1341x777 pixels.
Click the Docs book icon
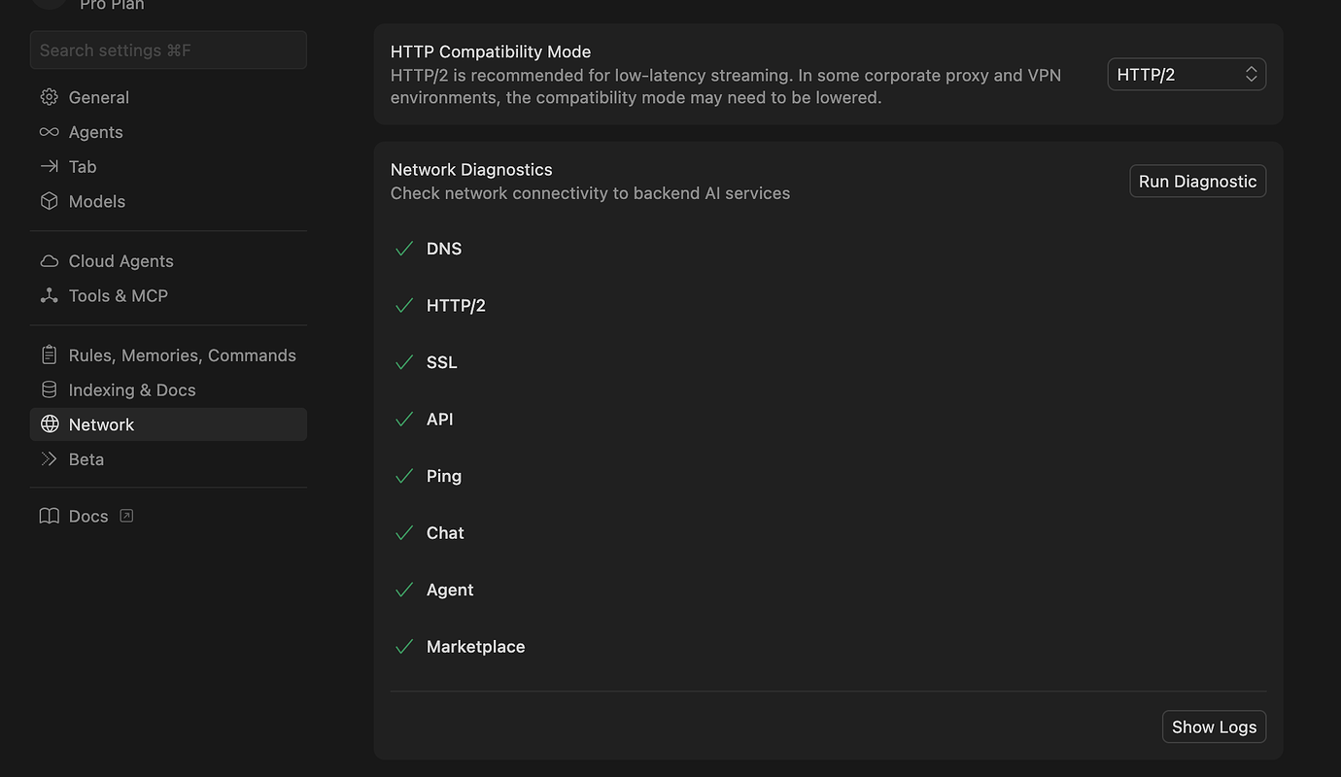click(x=49, y=516)
